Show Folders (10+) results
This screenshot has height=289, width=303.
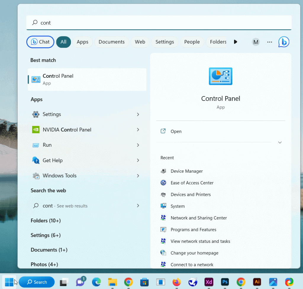(x=46, y=221)
